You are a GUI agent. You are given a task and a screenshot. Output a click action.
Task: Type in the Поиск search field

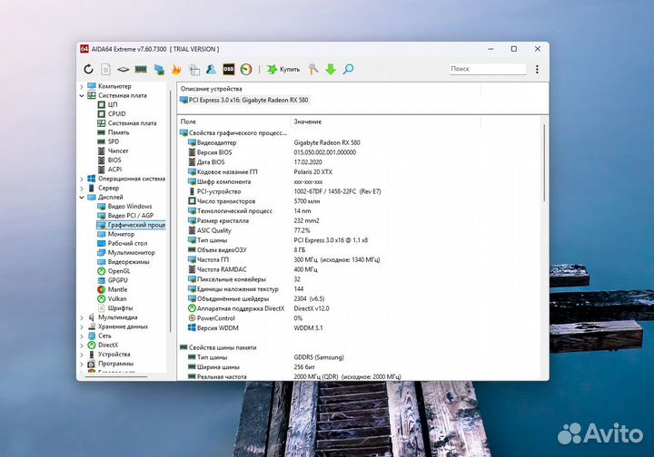coord(486,69)
